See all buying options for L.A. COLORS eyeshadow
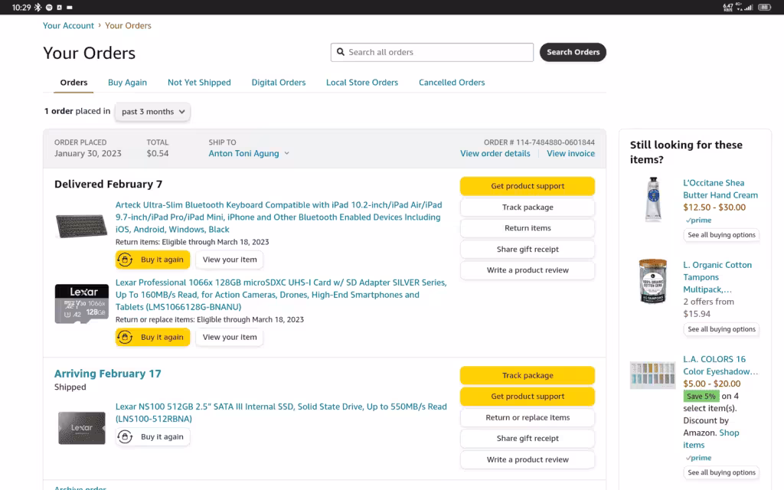The image size is (784, 490). tap(721, 472)
